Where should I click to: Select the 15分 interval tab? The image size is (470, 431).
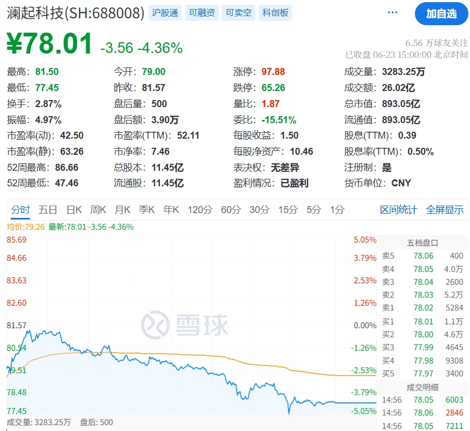(x=288, y=209)
